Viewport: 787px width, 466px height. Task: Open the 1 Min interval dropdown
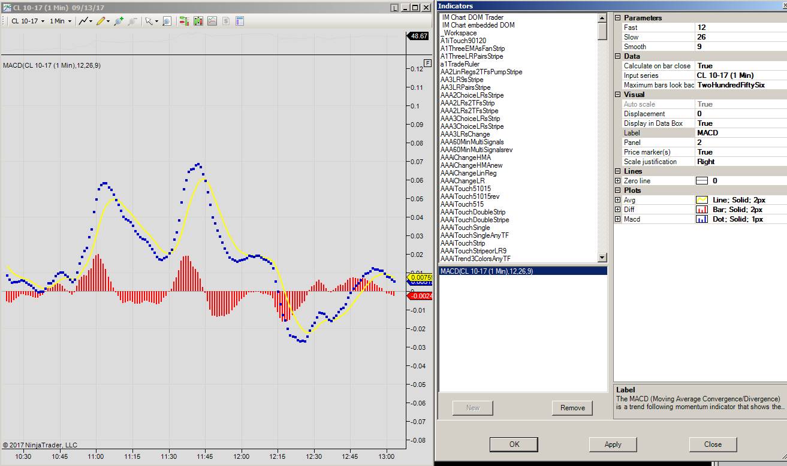[x=61, y=21]
